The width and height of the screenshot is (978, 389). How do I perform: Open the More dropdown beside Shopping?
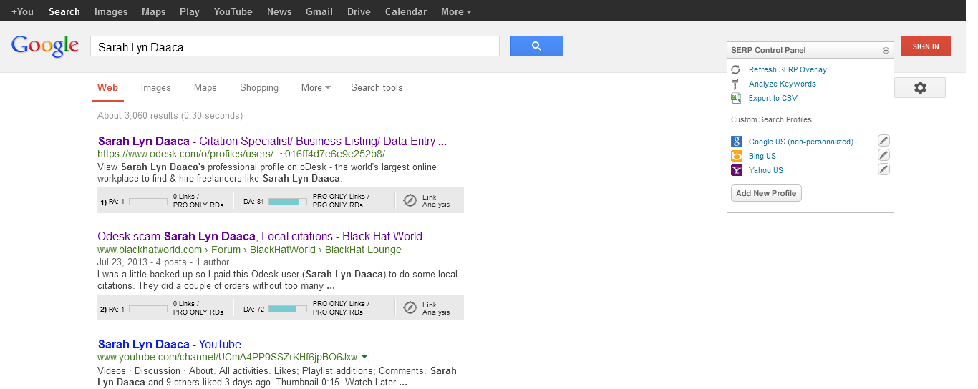pyautogui.click(x=316, y=87)
